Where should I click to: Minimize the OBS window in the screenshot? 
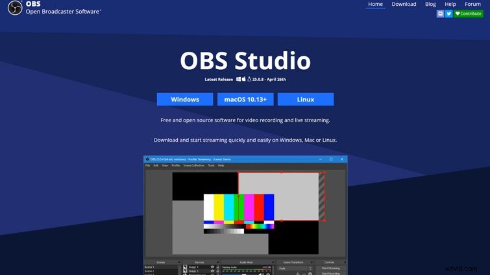(x=321, y=159)
